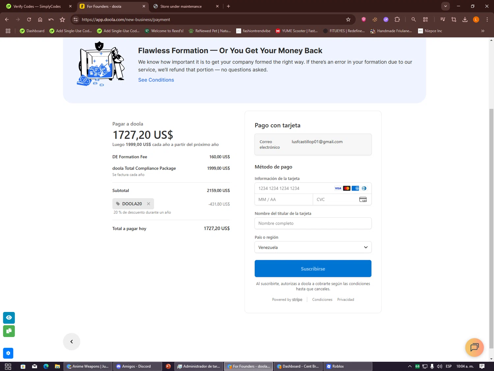494x371 pixels.
Task: Switch to Administrador de tareas window
Action: [199, 366]
